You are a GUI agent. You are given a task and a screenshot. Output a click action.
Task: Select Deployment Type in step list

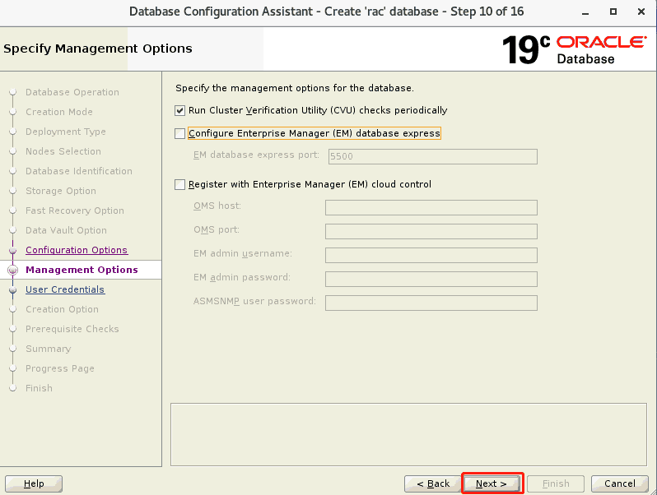[66, 132]
